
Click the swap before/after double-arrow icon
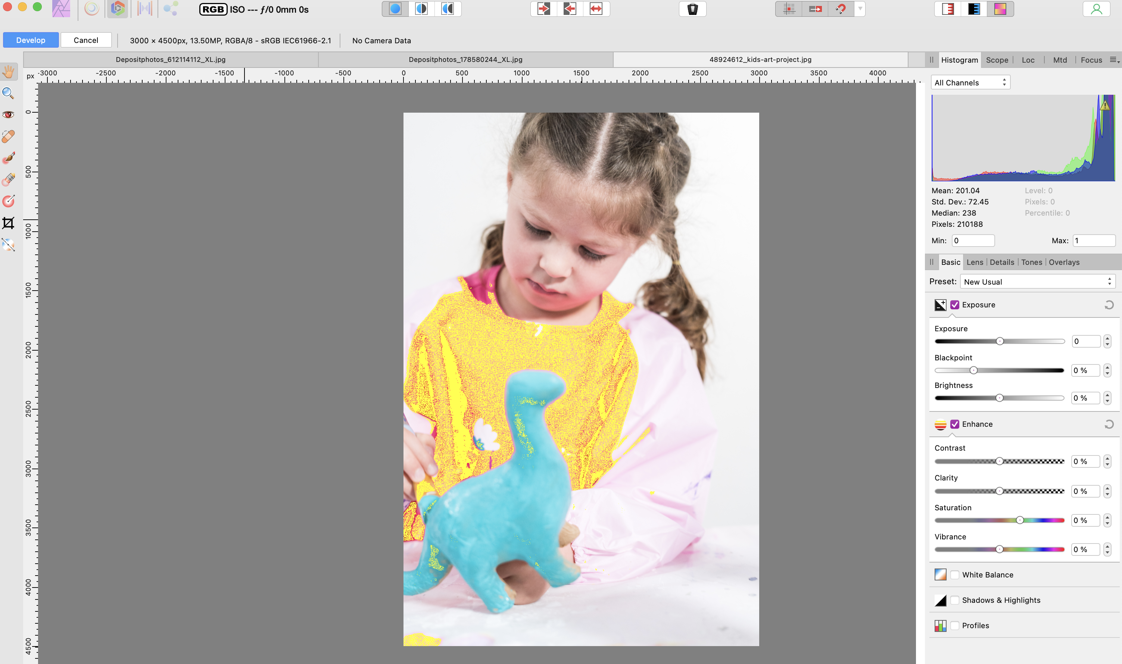pyautogui.click(x=596, y=9)
